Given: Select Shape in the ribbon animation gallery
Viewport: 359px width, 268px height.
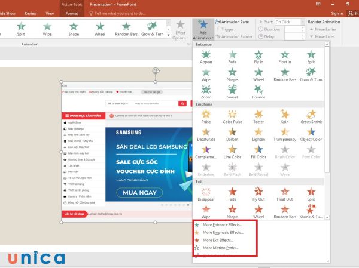Looking at the screenshot, I should (x=74, y=29).
